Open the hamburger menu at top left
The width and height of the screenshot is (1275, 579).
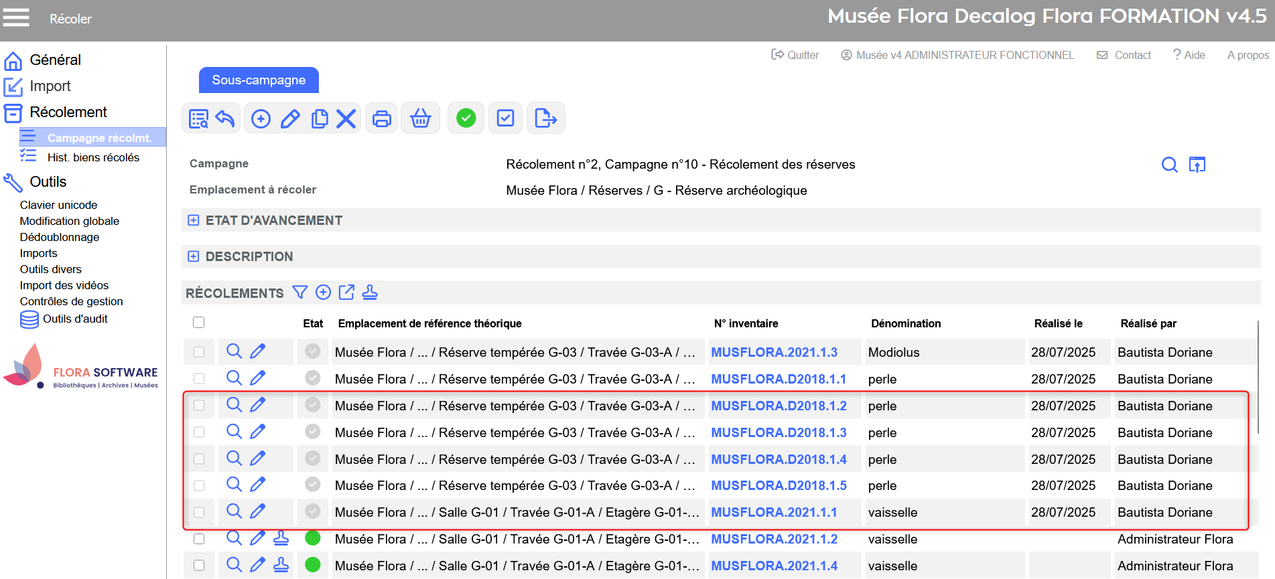tap(16, 17)
